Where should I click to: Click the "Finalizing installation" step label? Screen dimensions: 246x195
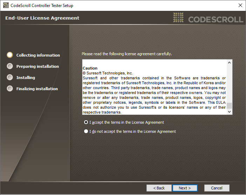click(x=37, y=89)
